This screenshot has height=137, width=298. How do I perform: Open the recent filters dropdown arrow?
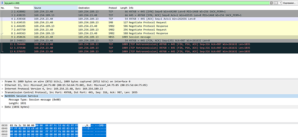[x=280, y=3]
